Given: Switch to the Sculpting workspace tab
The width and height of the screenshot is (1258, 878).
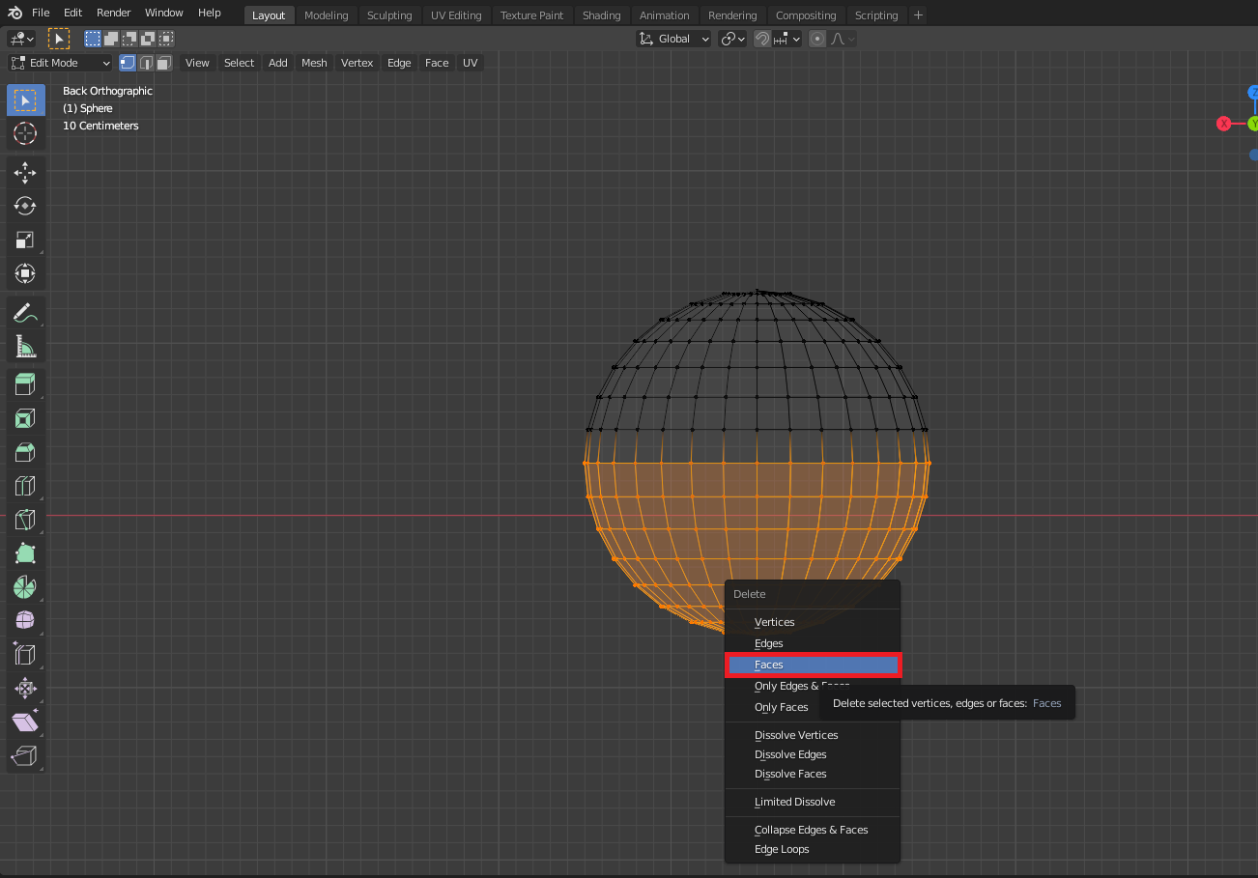Looking at the screenshot, I should click(x=389, y=15).
